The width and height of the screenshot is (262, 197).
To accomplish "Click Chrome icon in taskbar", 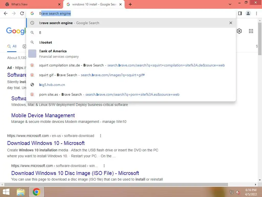I will (x=36, y=192).
